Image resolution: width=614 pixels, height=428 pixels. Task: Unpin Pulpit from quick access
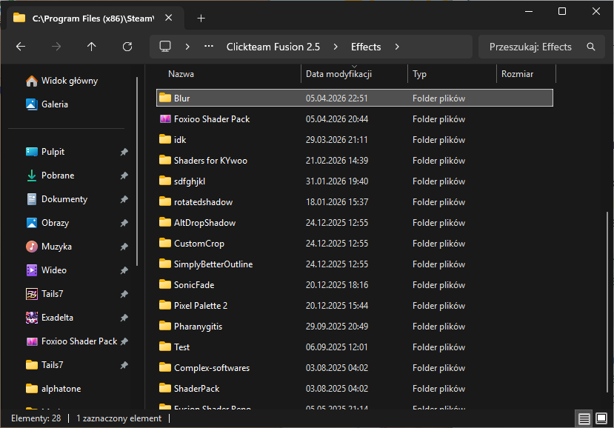pos(124,152)
